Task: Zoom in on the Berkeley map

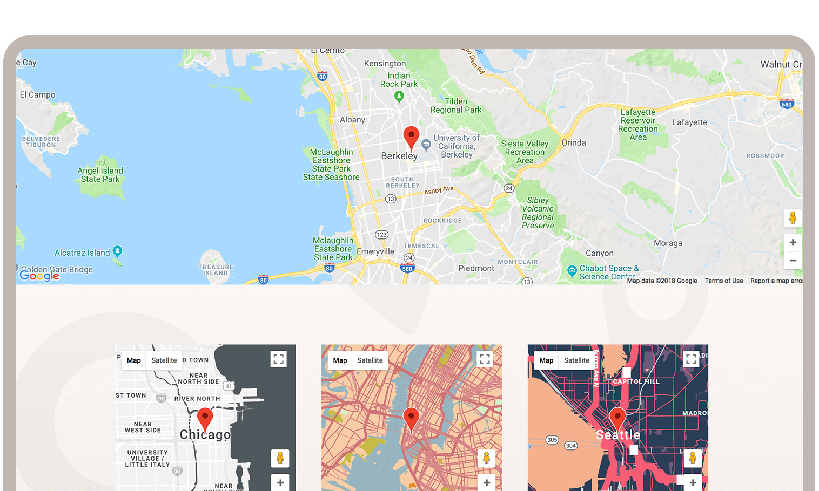Action: coord(793,242)
